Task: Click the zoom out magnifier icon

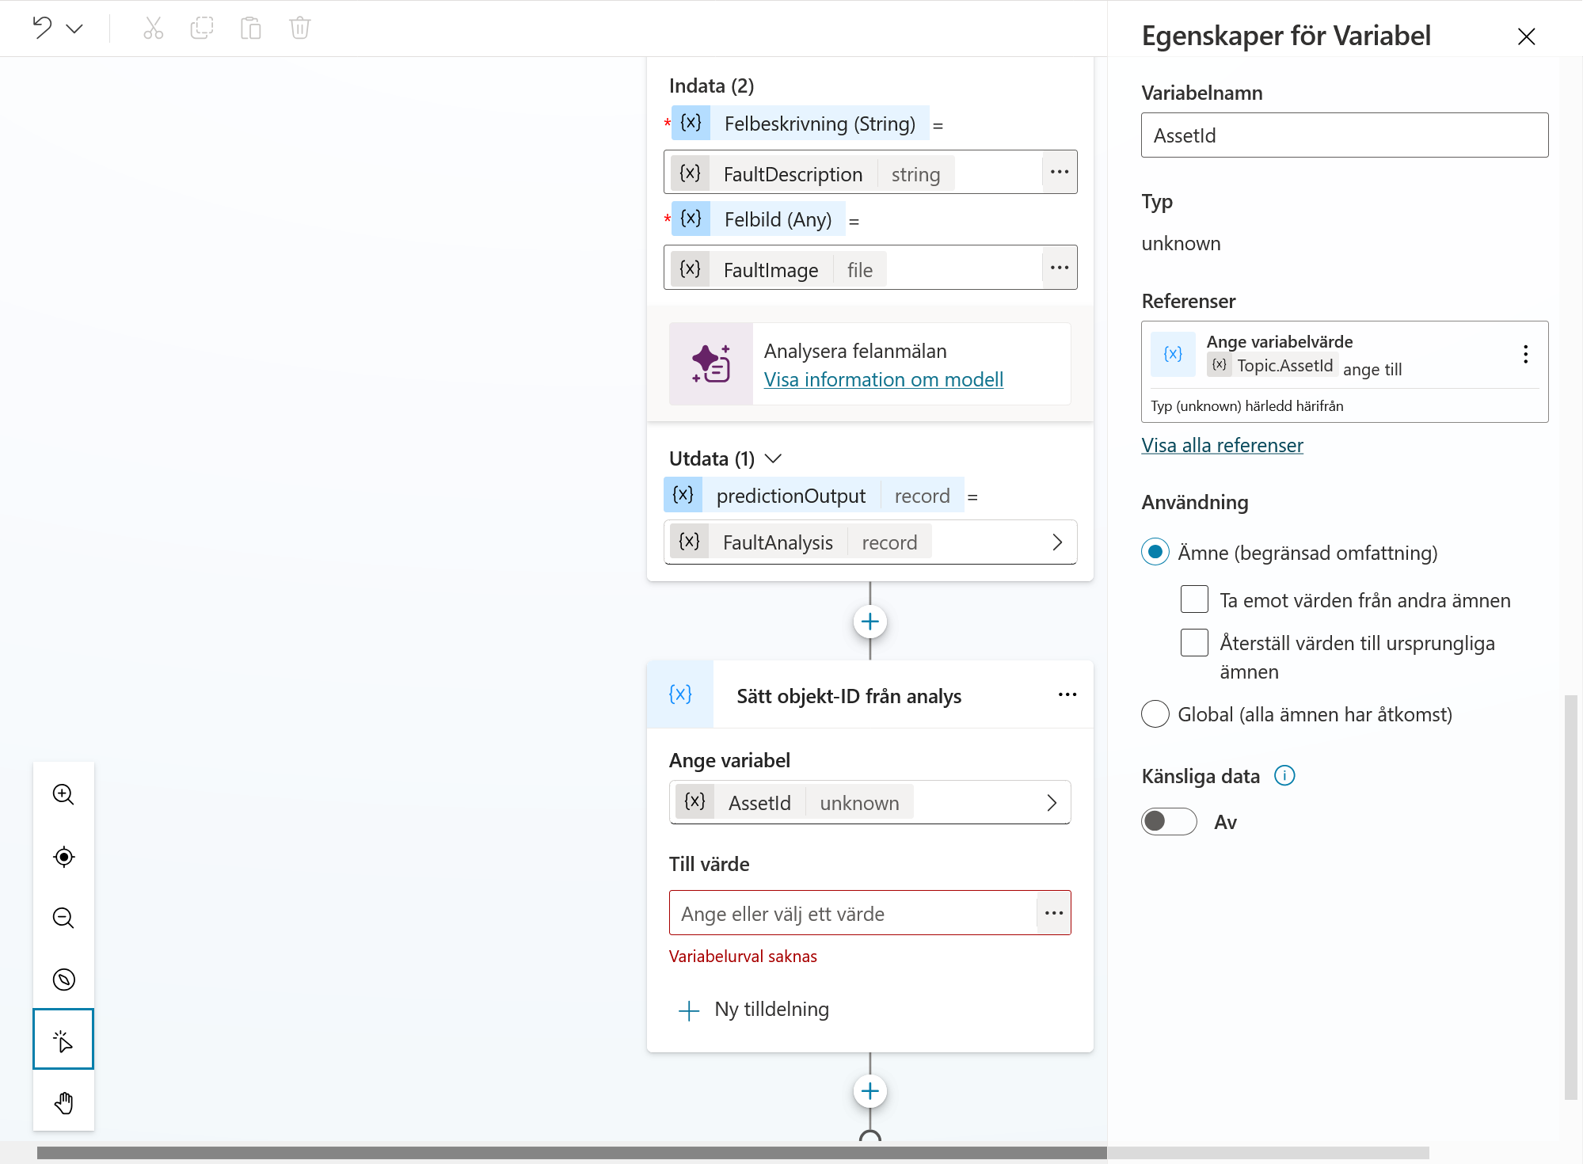Action: [63, 918]
